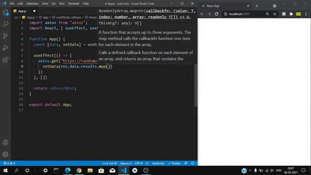Place cursor inside map() parentheses on line 9
The image size is (311, 175).
(108, 67)
